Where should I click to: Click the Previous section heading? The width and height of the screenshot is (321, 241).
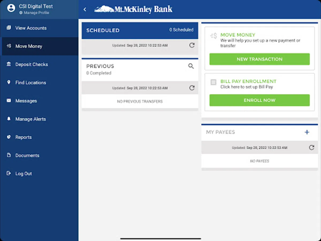(x=100, y=66)
